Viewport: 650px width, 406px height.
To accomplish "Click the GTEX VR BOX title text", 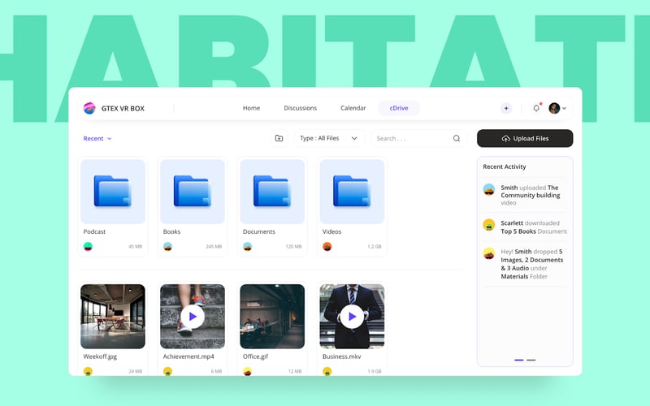I will [x=123, y=109].
